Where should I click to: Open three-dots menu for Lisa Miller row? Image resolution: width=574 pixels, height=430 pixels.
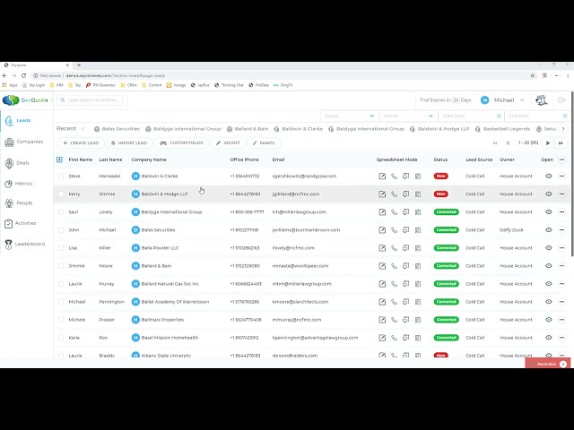[562, 248]
